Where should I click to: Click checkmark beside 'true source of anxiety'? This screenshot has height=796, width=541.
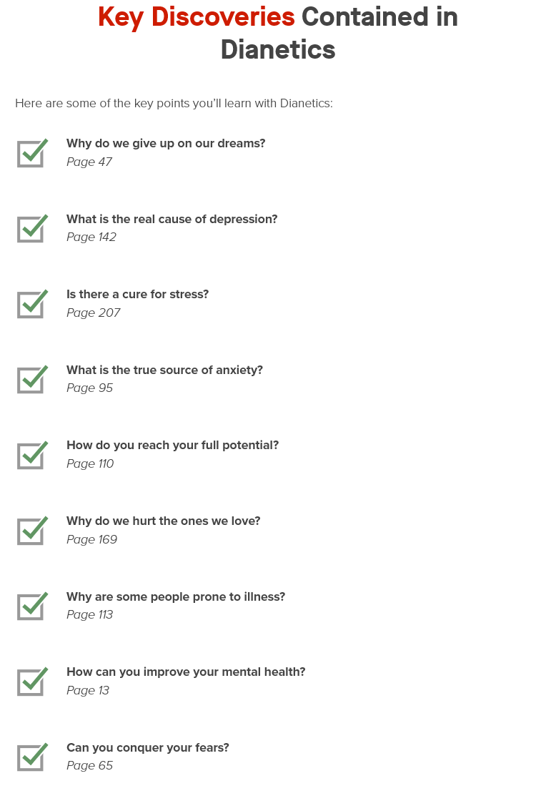click(x=31, y=380)
